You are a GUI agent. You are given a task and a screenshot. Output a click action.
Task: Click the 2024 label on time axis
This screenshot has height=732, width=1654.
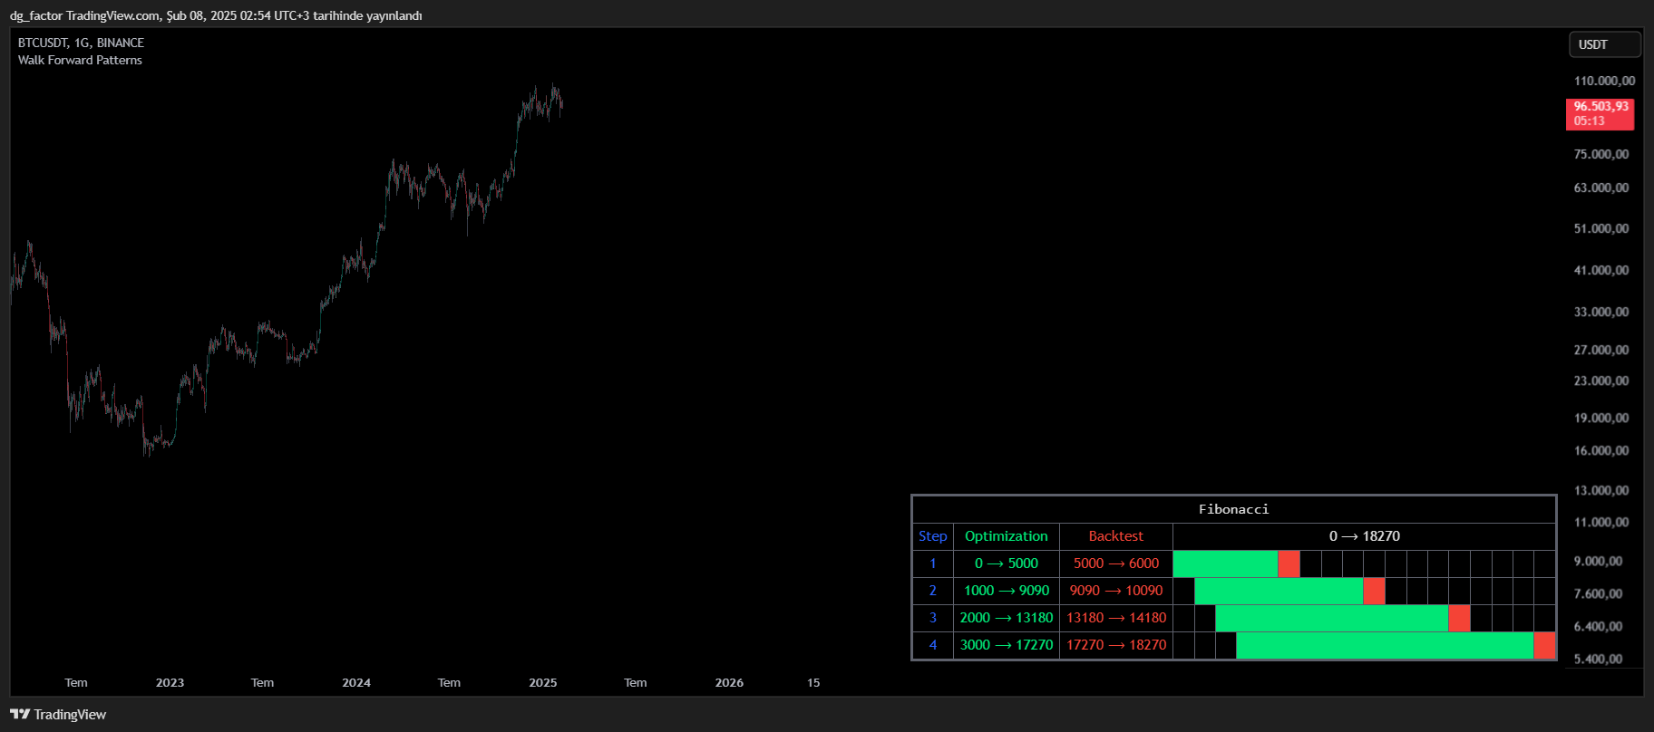[x=356, y=682]
